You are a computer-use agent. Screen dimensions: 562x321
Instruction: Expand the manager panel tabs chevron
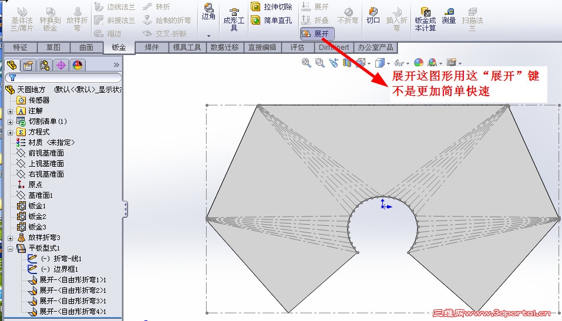116,65
